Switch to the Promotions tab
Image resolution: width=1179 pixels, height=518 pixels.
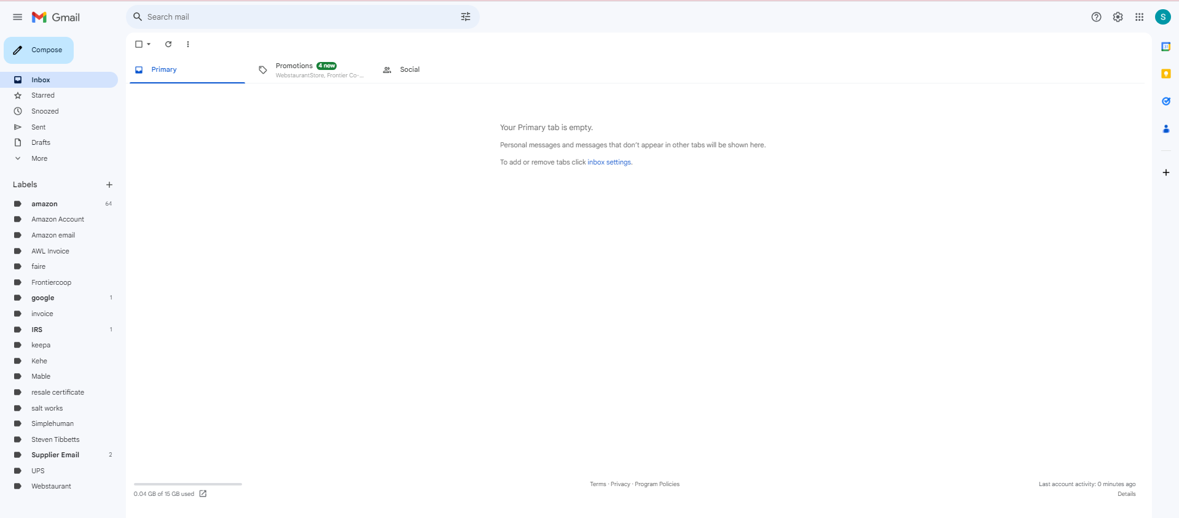[x=311, y=70]
